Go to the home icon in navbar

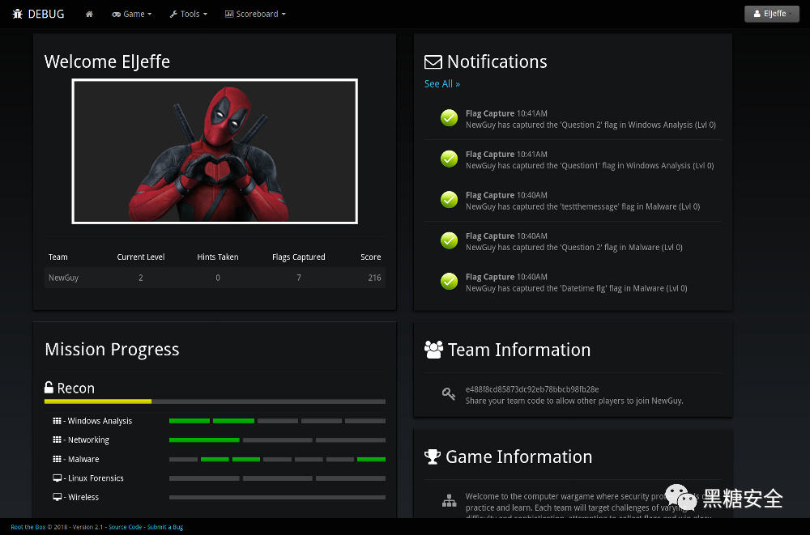[x=89, y=14]
